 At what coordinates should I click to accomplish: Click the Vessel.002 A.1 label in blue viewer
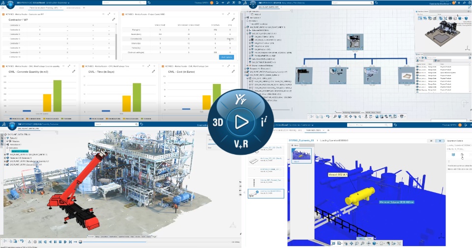(337, 174)
